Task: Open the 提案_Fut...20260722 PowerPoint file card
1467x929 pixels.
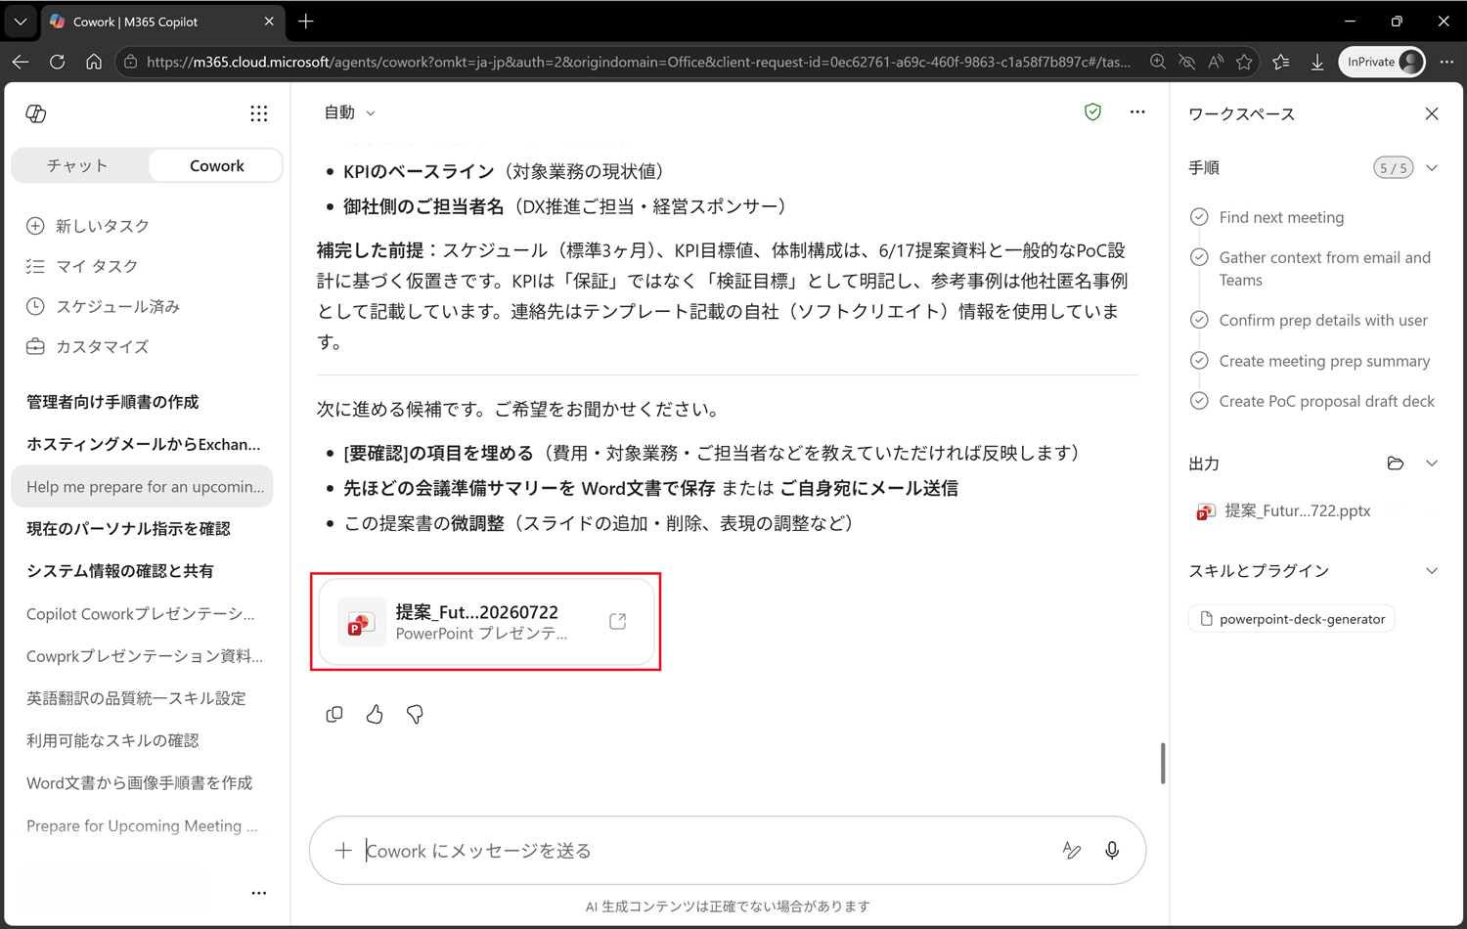Action: coord(486,622)
